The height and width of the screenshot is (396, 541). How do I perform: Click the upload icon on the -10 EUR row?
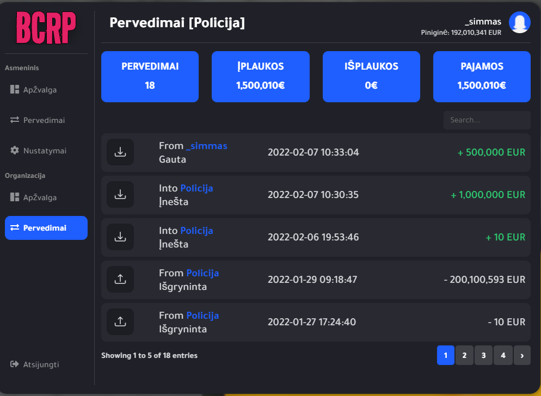pyautogui.click(x=120, y=322)
